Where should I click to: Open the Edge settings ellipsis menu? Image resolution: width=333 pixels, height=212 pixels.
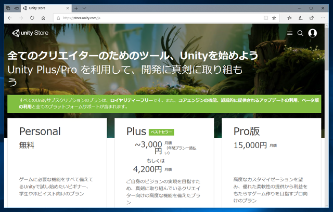323,18
